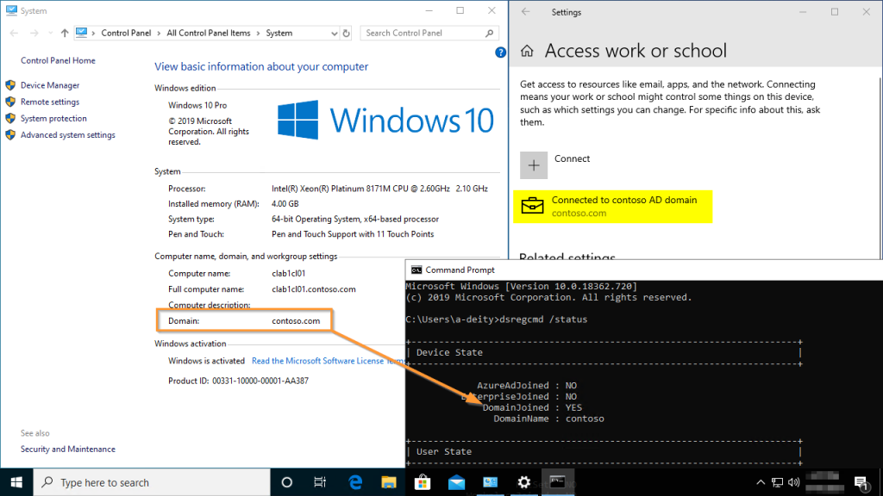Click network icon in system tray
883x496 pixels.
point(777,482)
